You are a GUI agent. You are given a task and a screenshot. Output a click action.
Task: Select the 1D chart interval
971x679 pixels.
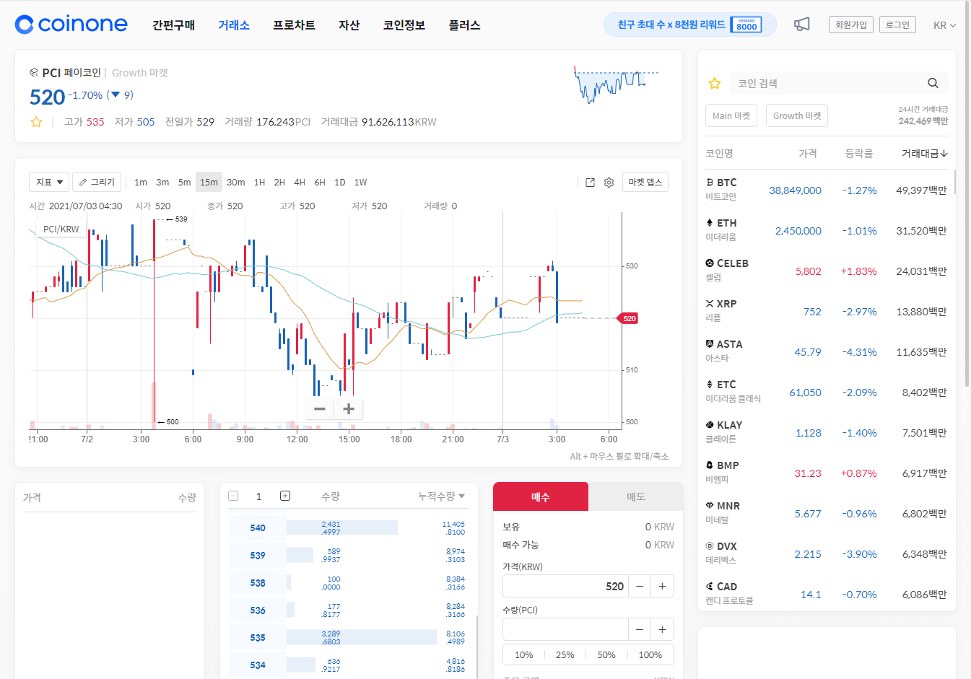340,183
